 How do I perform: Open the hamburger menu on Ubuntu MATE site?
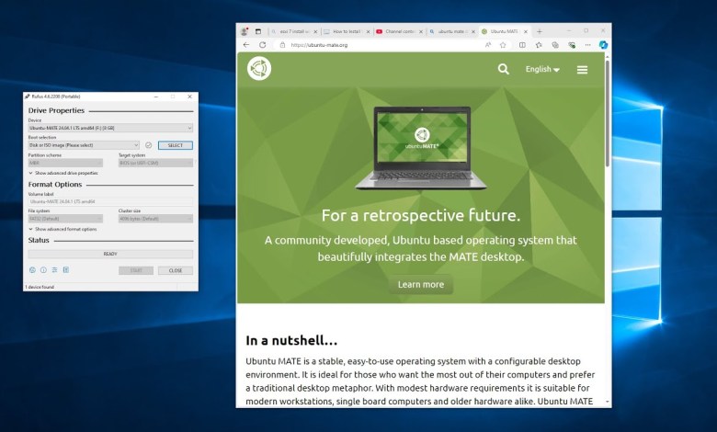tap(582, 69)
